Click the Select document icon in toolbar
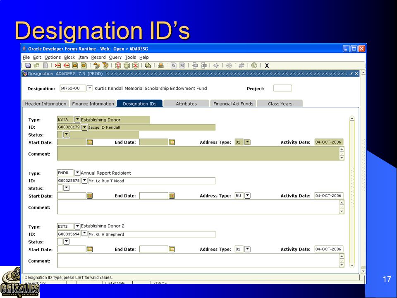Image resolution: width=397 pixels, height=298 pixels. click(x=45, y=65)
